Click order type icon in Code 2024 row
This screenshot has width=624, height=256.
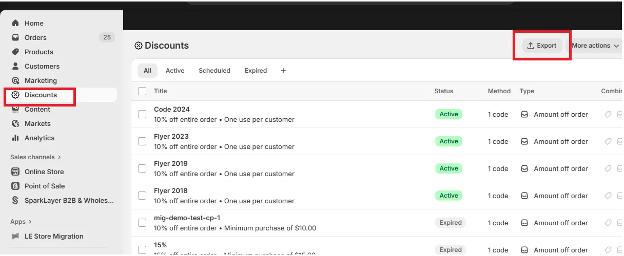tap(524, 114)
